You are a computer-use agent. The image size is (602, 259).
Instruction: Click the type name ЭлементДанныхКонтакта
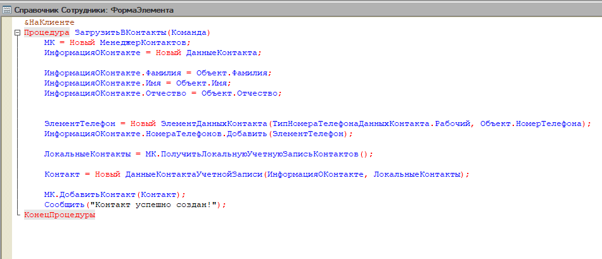coord(214,123)
